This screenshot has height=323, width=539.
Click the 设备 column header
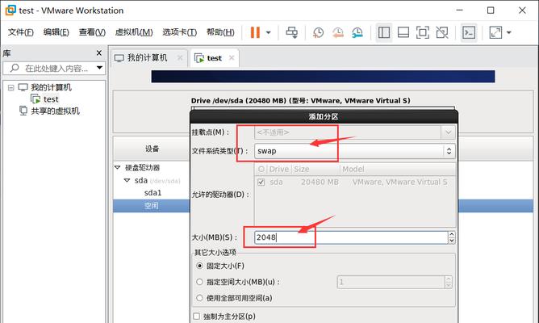click(x=152, y=149)
